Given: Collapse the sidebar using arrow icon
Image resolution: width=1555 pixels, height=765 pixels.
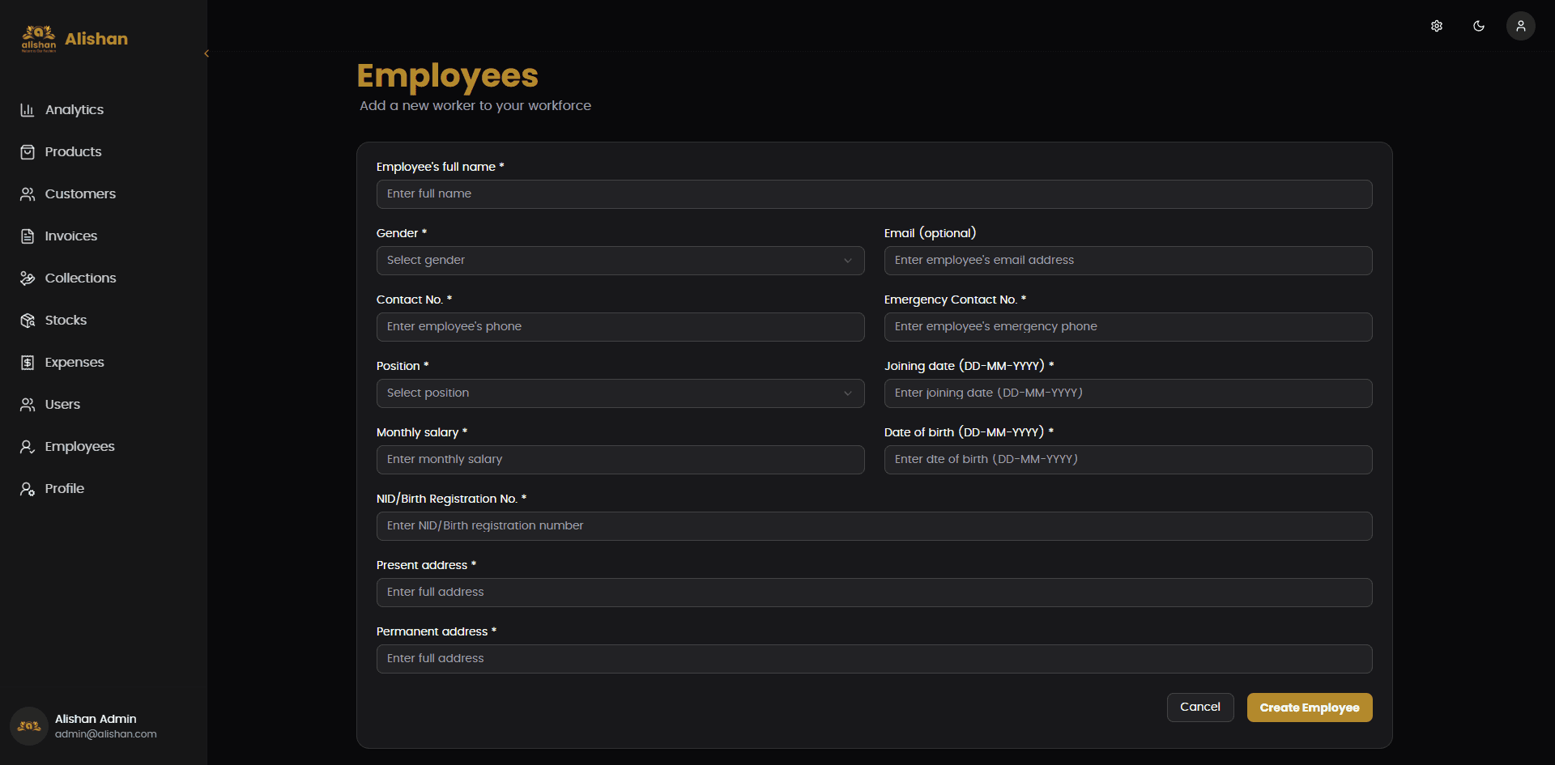Looking at the screenshot, I should click(x=207, y=53).
